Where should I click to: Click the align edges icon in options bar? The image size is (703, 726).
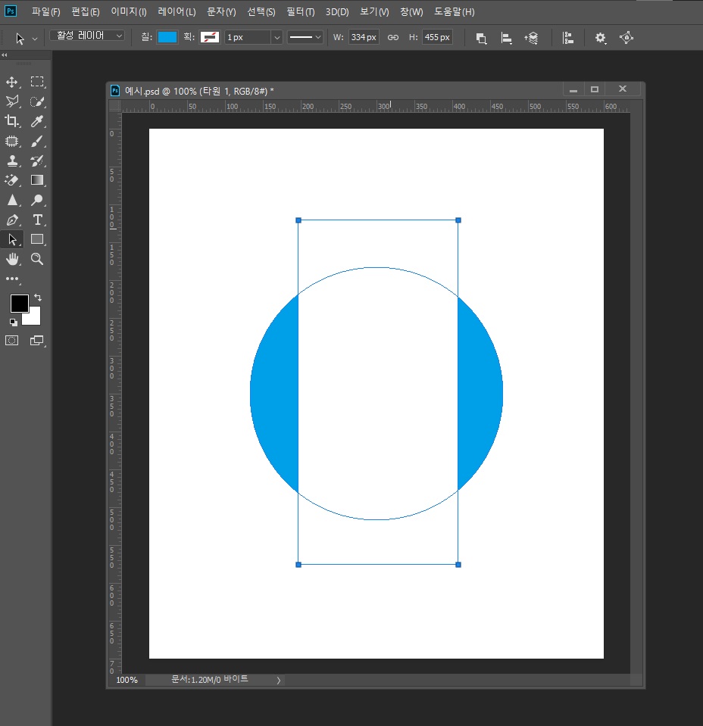[x=567, y=38]
